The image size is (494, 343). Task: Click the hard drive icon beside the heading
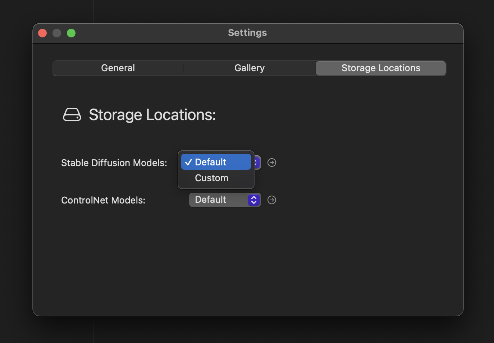tap(72, 115)
